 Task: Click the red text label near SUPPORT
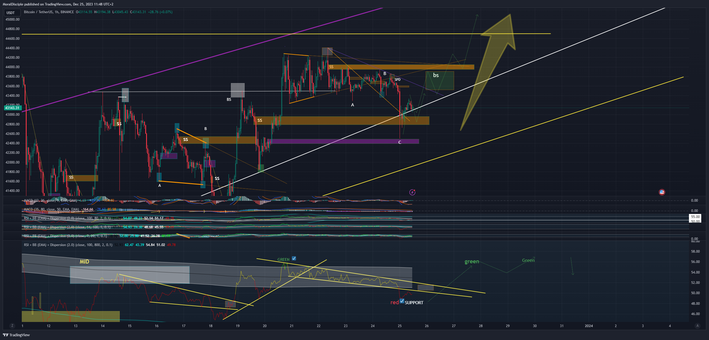[x=394, y=302]
